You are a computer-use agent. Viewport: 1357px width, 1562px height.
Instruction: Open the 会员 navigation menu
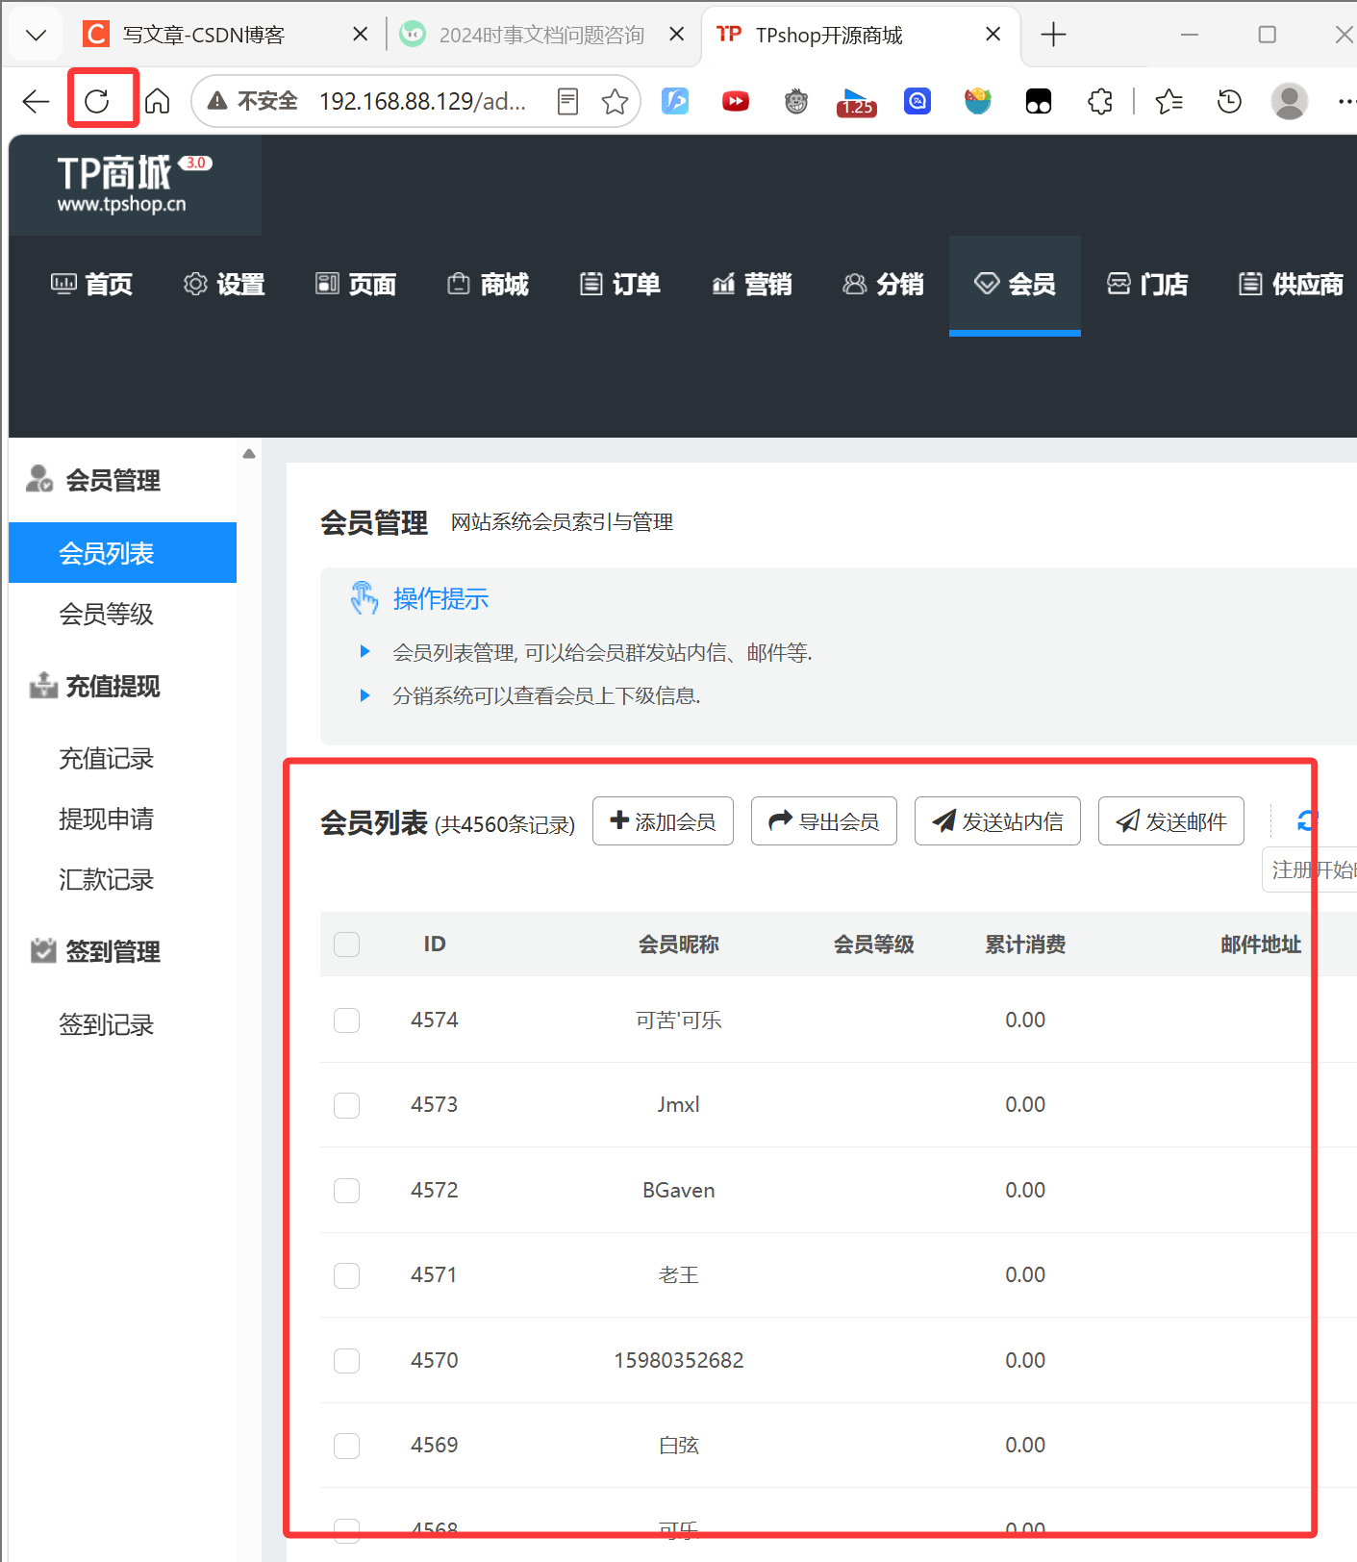pyautogui.click(x=1015, y=285)
